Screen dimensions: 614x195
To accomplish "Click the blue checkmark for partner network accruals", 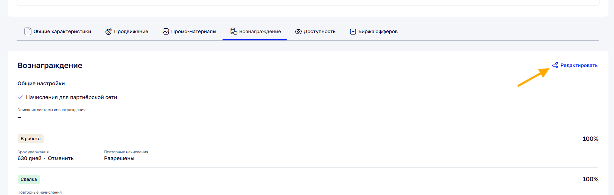I will (20, 97).
